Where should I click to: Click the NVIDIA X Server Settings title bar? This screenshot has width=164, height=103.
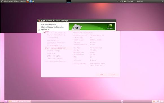(x=76, y=21)
